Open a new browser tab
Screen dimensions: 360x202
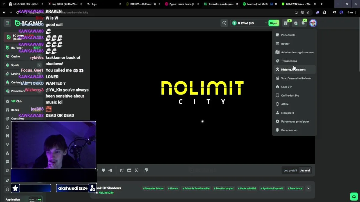click(x=321, y=4)
